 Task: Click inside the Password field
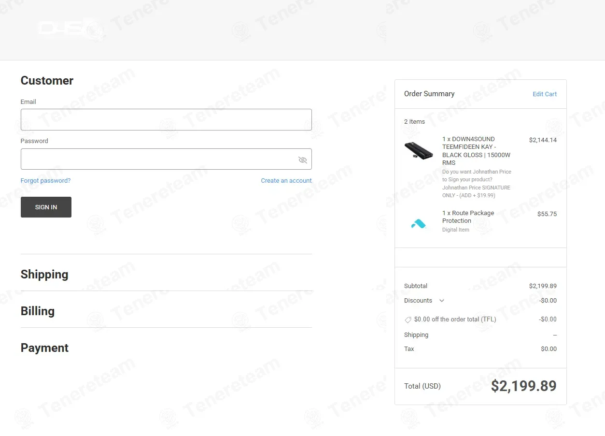tap(166, 159)
